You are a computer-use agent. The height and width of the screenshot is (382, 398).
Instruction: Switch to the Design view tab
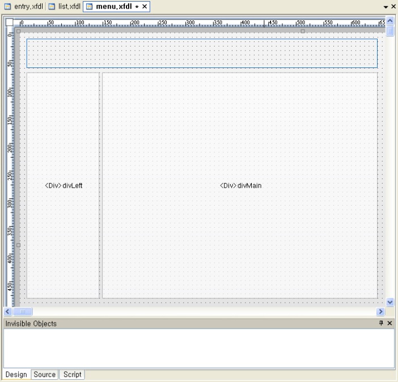[16, 375]
